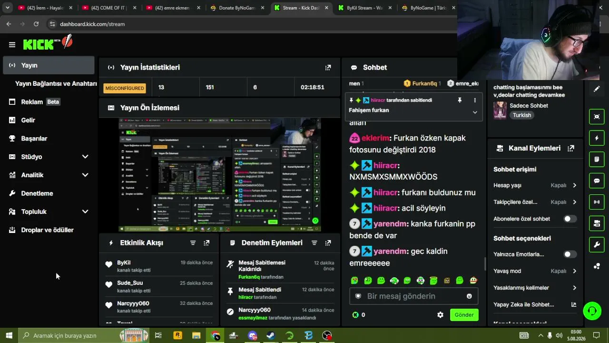This screenshot has width=609, height=343.
Task: Click the browser address bar
Action: 252,24
